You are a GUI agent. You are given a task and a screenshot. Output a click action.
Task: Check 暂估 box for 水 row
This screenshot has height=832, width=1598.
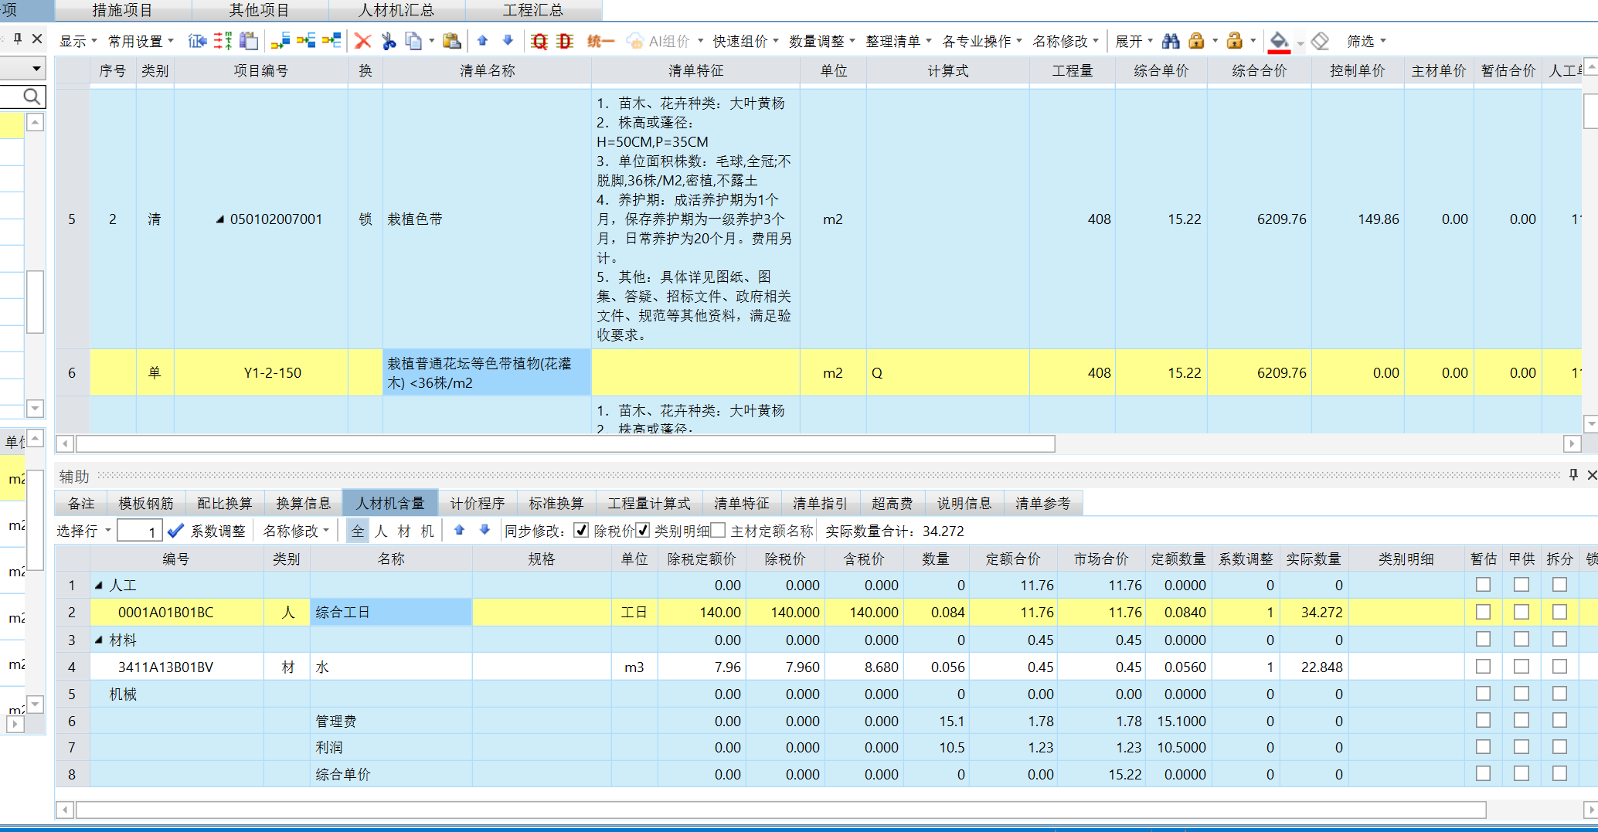coord(1483,666)
